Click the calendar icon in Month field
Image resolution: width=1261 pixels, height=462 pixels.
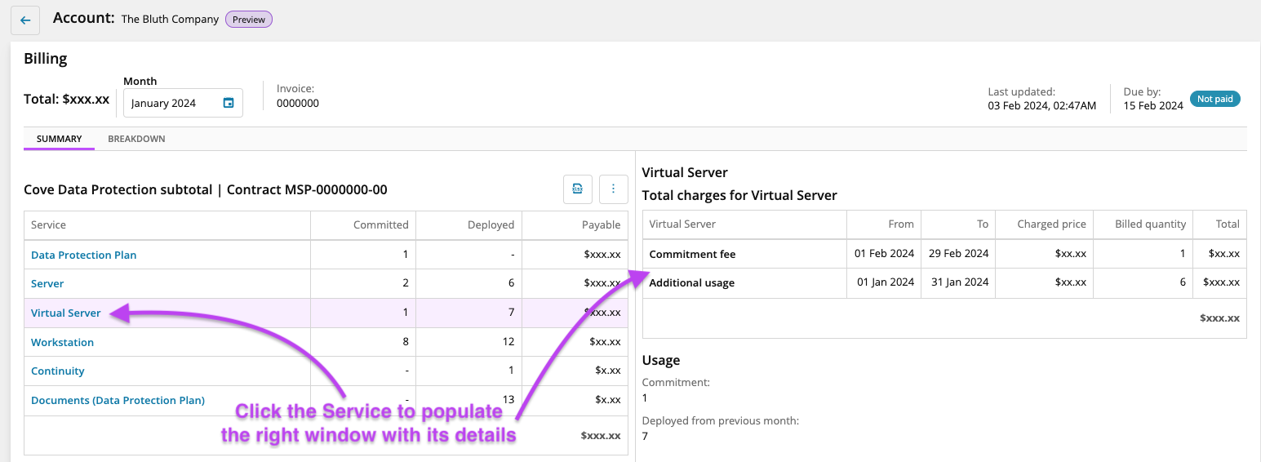coord(229,103)
